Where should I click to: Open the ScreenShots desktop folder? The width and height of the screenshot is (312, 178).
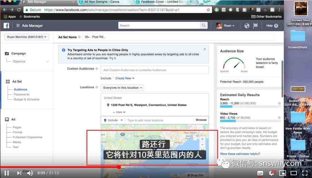coord(298,39)
